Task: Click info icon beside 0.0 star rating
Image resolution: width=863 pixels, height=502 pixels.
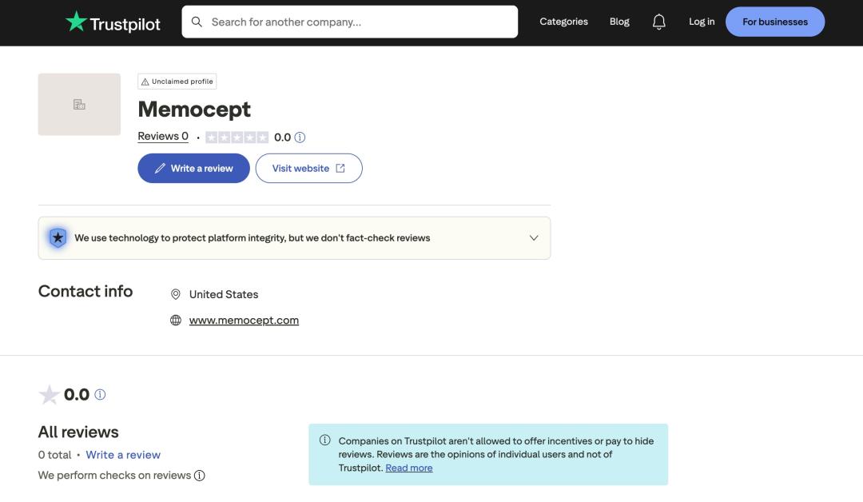Action: pyautogui.click(x=300, y=137)
